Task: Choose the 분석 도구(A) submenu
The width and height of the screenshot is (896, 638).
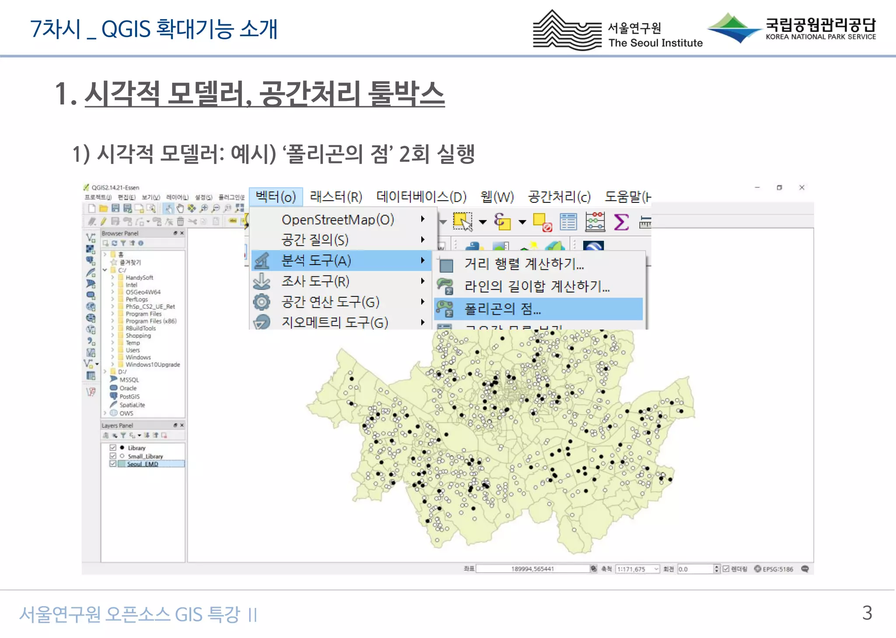Action: [341, 261]
